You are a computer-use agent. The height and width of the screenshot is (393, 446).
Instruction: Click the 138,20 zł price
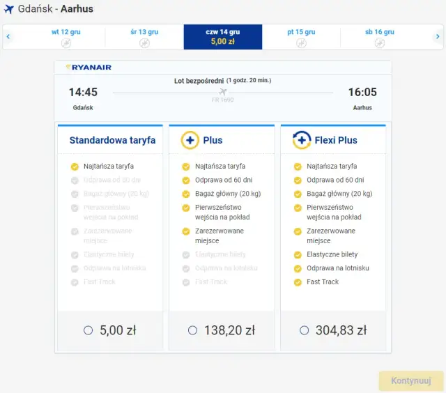[x=230, y=330]
